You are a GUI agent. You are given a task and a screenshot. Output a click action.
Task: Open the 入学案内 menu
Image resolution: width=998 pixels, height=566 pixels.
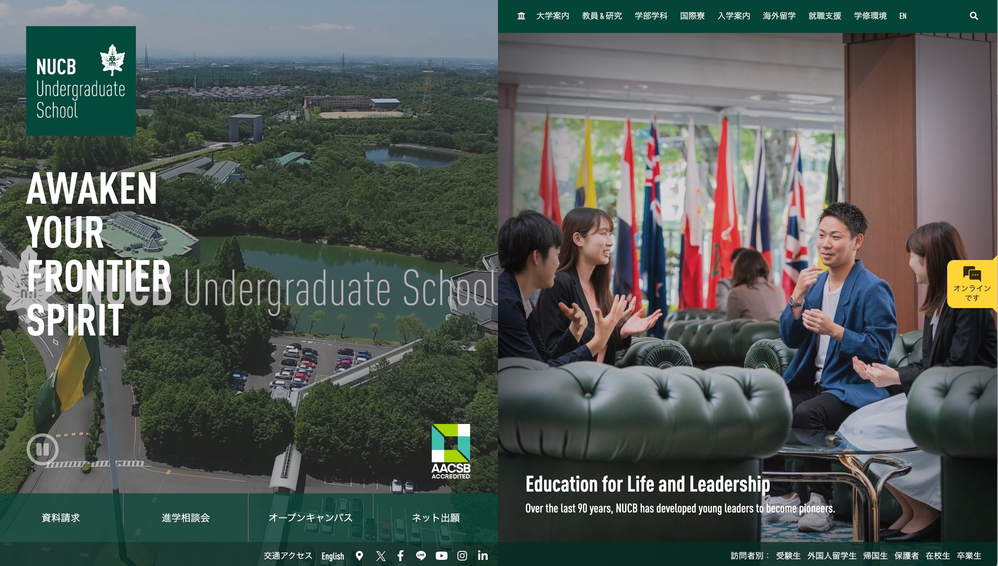pos(734,16)
